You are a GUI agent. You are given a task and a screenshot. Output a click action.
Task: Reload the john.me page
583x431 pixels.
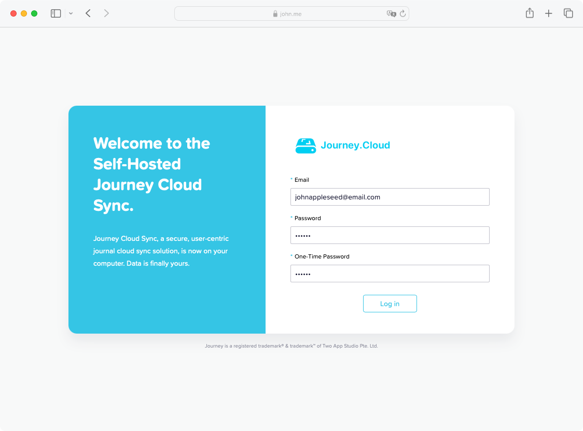click(x=403, y=13)
